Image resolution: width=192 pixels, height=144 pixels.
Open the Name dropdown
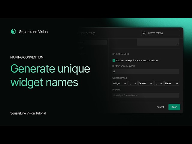point(172,83)
